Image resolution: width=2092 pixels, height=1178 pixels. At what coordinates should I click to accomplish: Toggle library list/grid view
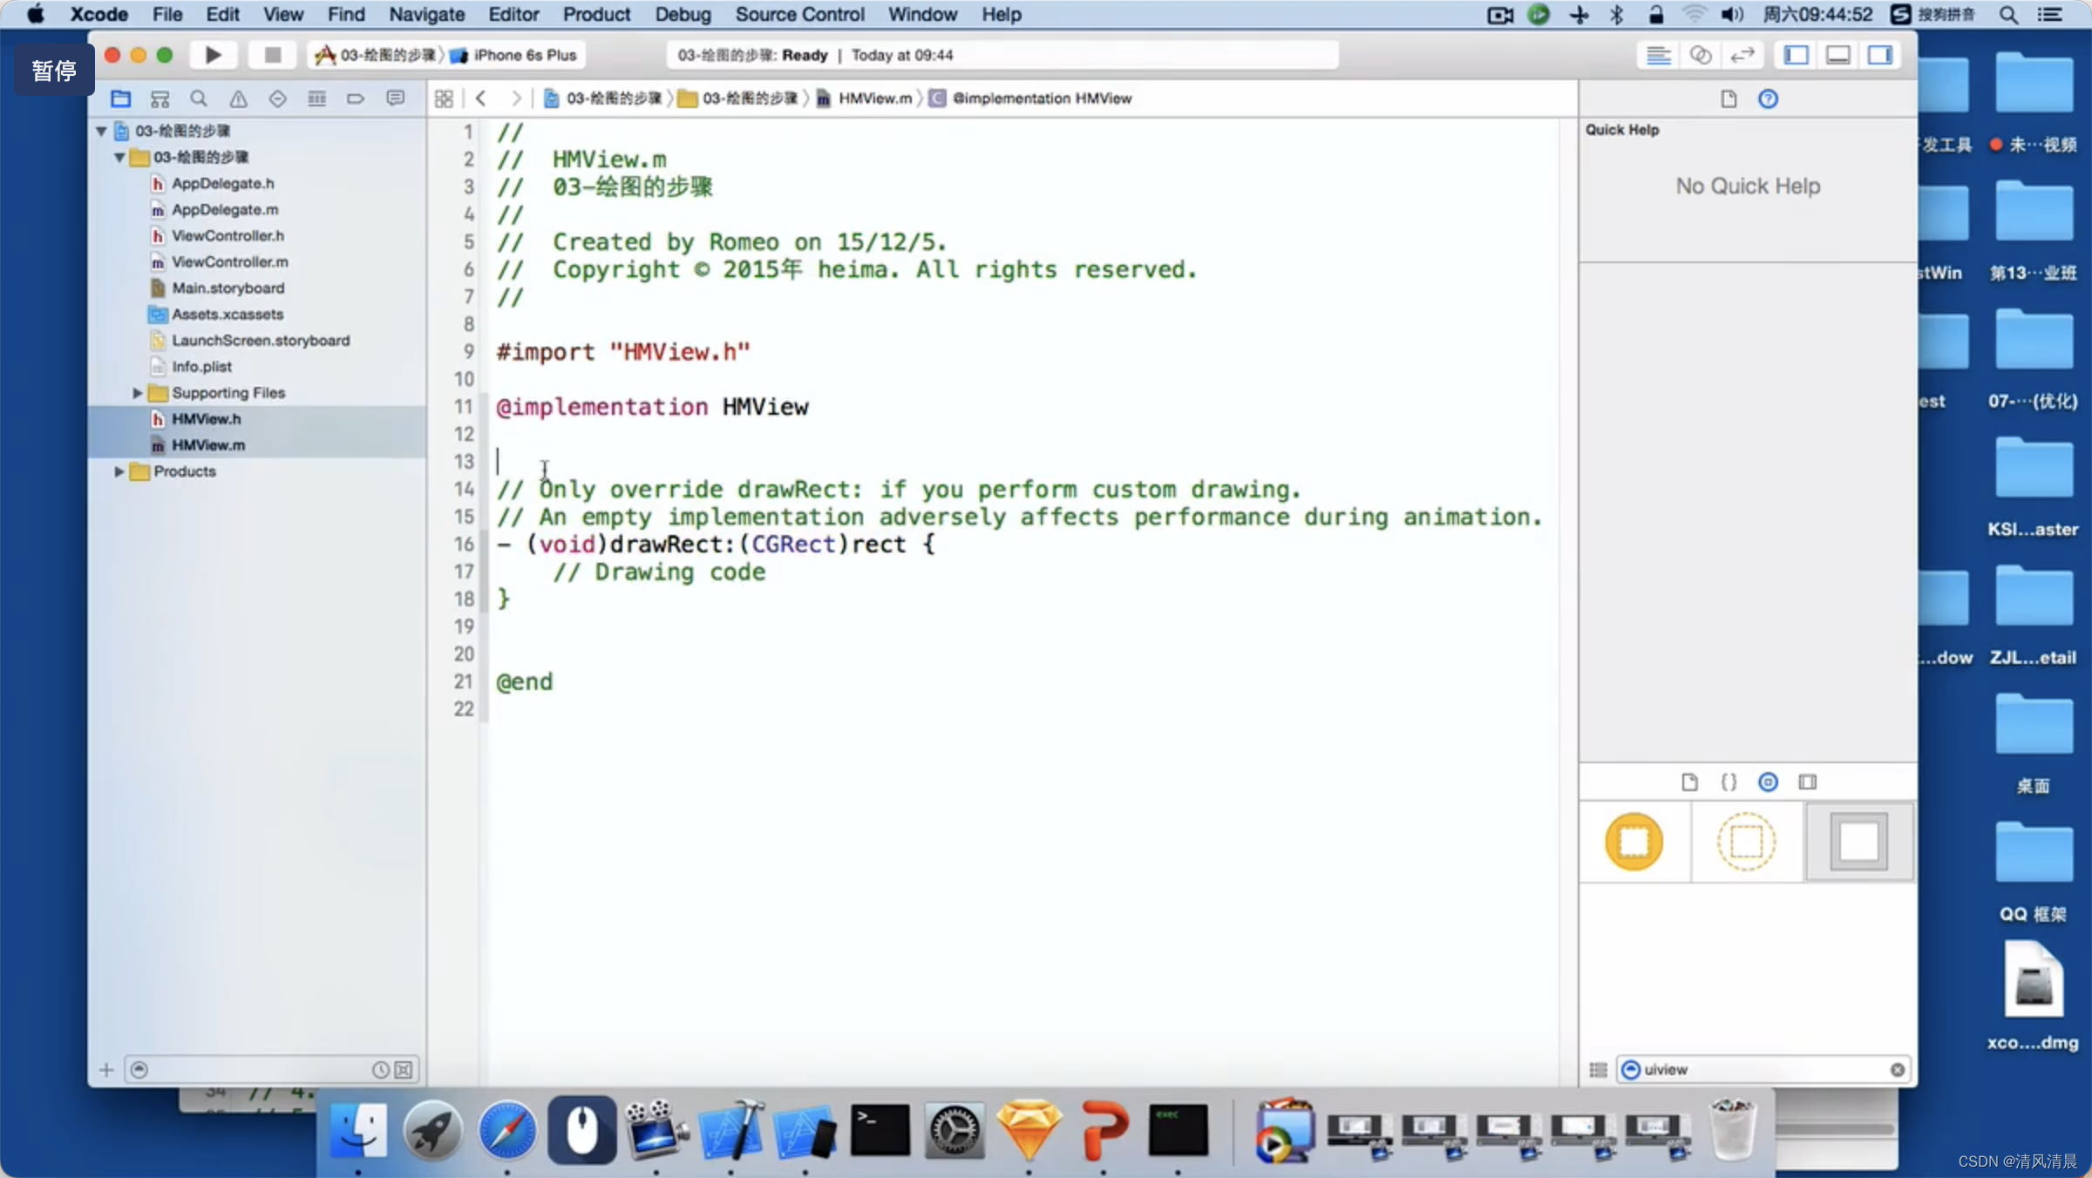pos(1597,1069)
